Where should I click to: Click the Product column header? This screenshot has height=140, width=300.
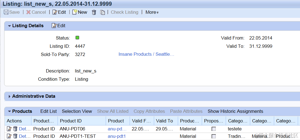click(118, 121)
